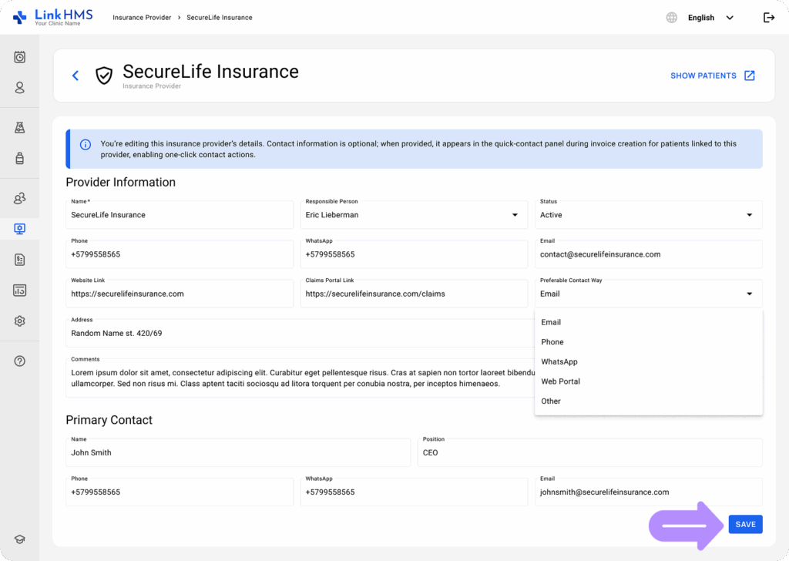789x561 pixels.
Task: Select Phone from contact way list
Action: (x=552, y=342)
